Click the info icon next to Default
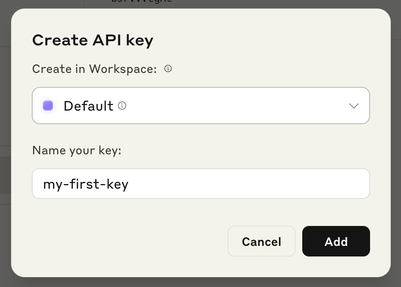401x287 pixels. click(122, 106)
